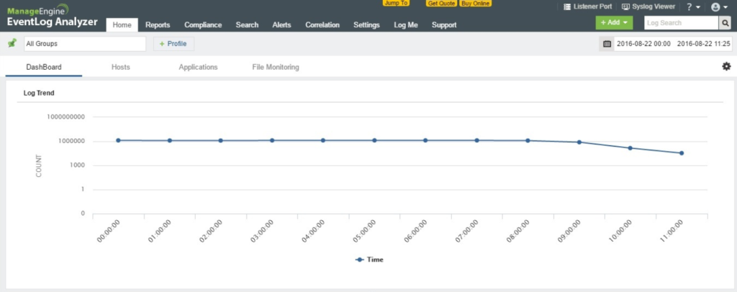
Task: Open the File Monitoring tab
Action: click(276, 67)
